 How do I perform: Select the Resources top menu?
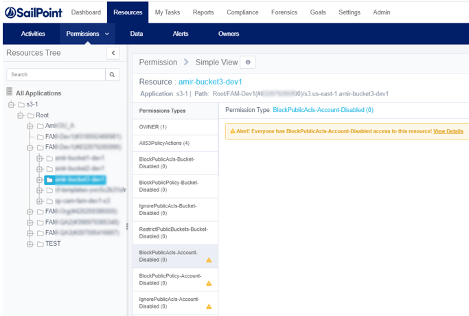point(128,12)
